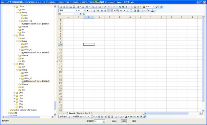Click the percent style icon
Viewport: 207px width, 125px height.
(x=121, y=11)
